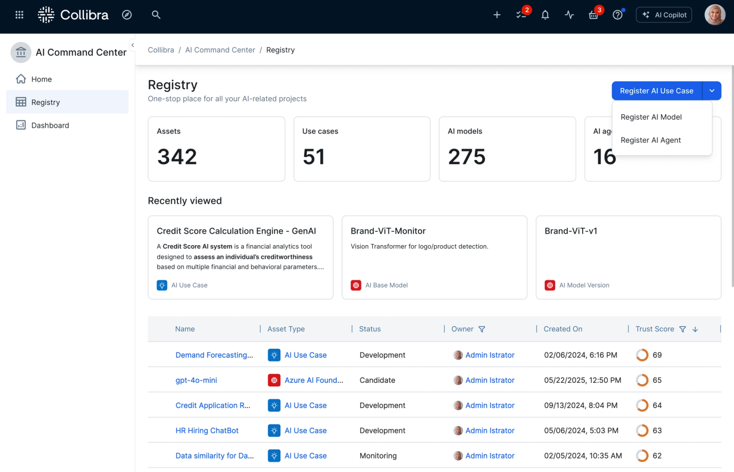The width and height of the screenshot is (734, 472).
Task: Open the notifications bell
Action: click(545, 15)
